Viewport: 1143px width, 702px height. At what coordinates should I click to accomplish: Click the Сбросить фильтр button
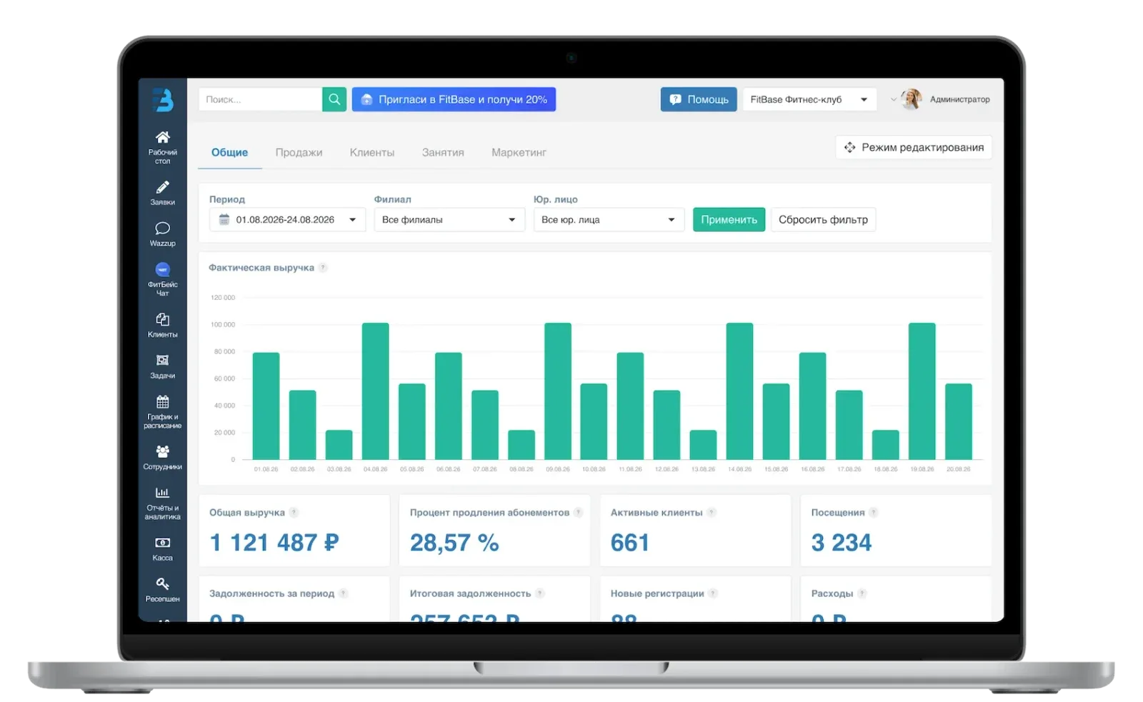tap(823, 220)
